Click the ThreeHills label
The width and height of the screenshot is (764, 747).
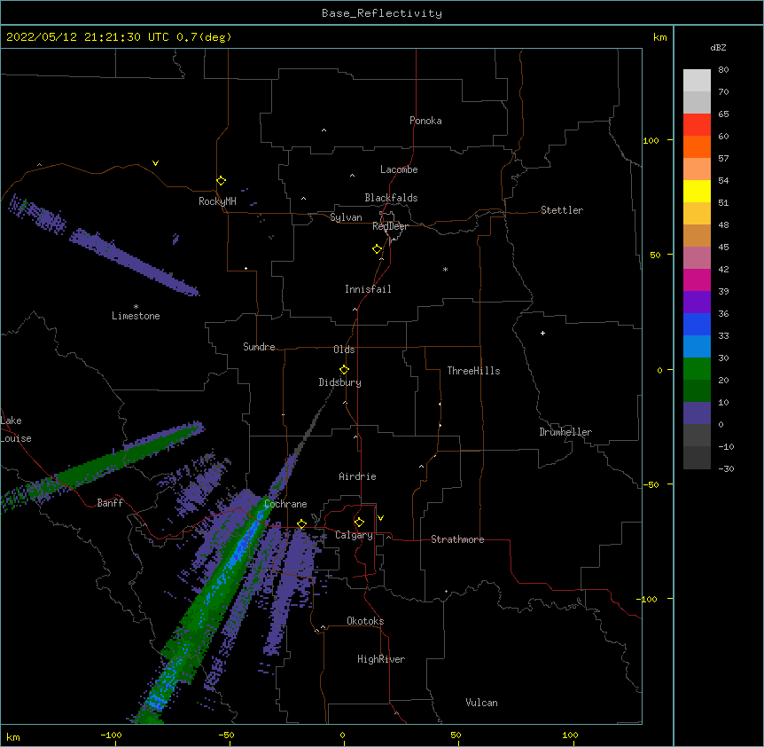pyautogui.click(x=473, y=371)
